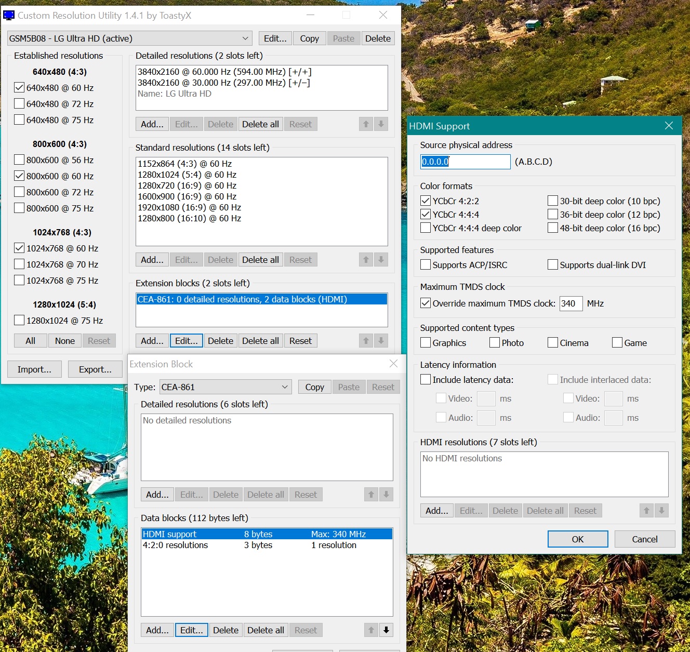
Task: Click the Source physical address field
Action: click(465, 162)
